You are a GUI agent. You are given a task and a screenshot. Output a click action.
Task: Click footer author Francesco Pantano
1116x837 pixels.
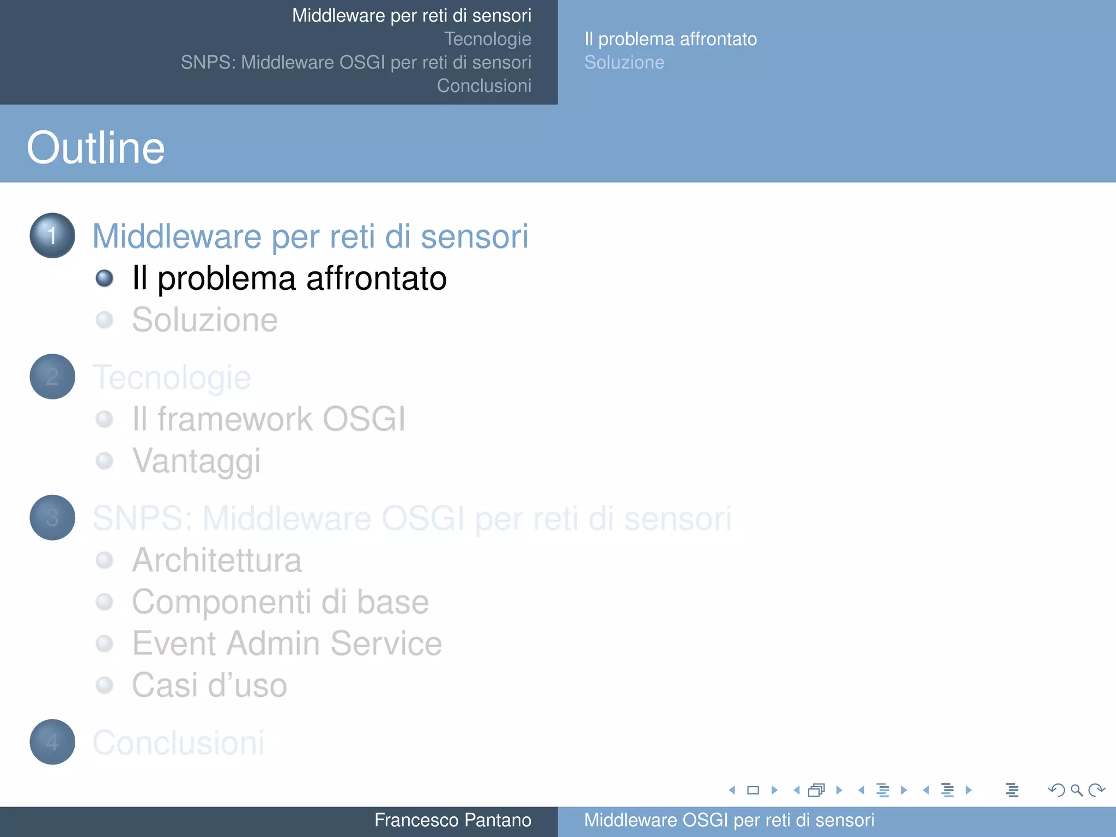click(x=453, y=820)
